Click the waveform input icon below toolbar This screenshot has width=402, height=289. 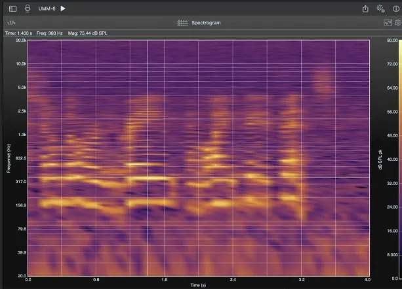(x=11, y=23)
